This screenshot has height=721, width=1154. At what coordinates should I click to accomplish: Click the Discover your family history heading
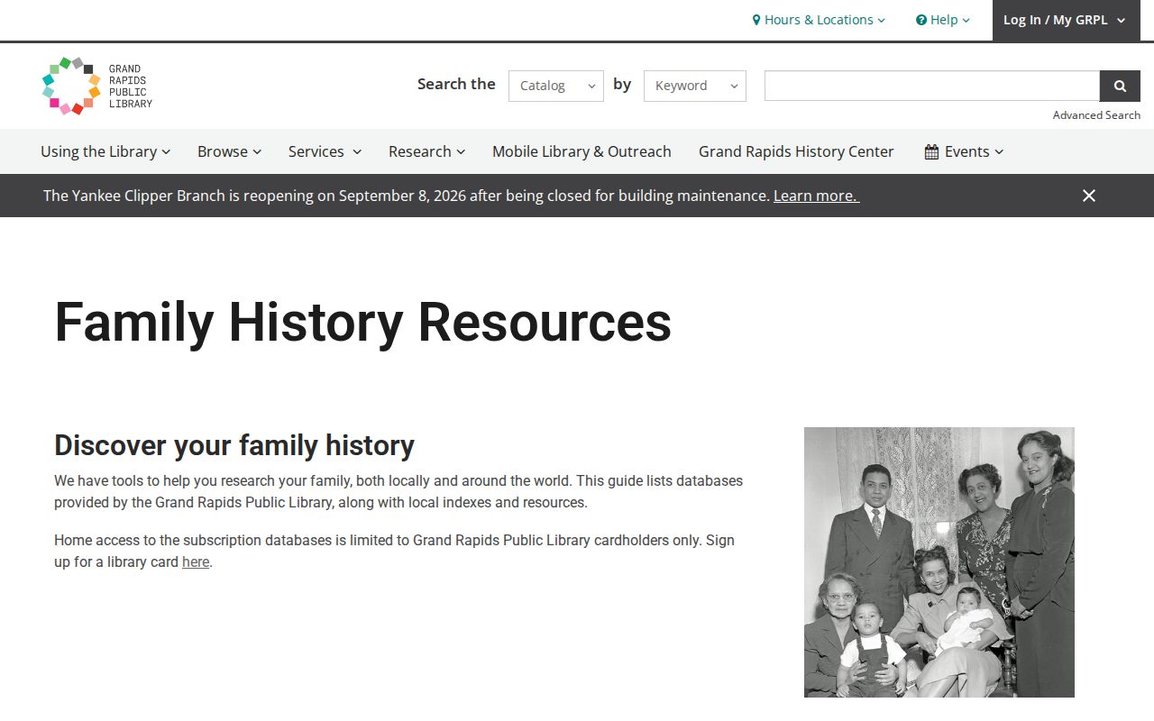point(234,445)
